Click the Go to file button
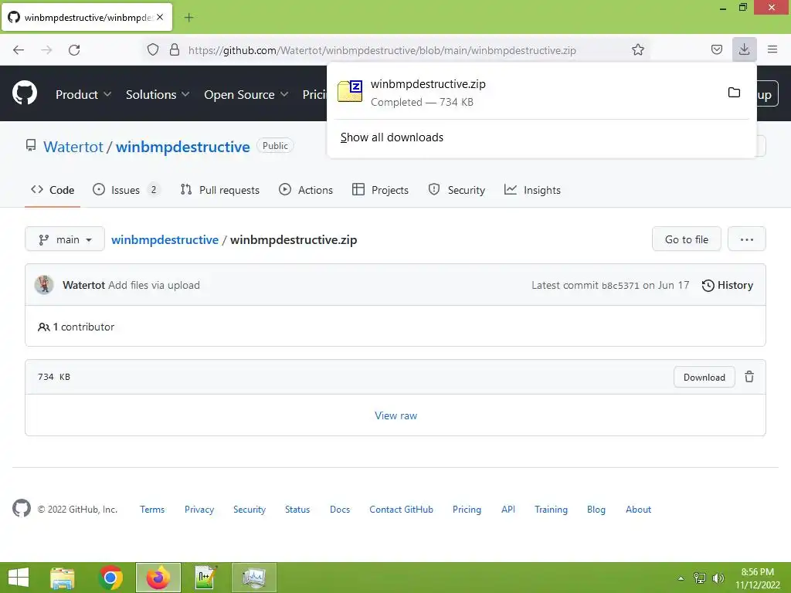This screenshot has width=791, height=593. click(687, 239)
